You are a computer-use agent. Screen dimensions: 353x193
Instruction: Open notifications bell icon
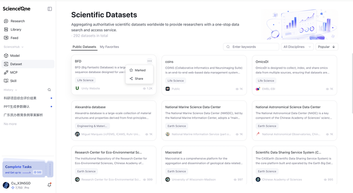(50, 185)
